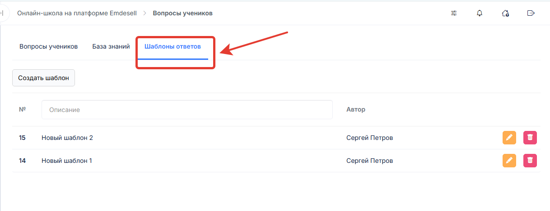Select the 'Шаблоны ответов' tab
The width and height of the screenshot is (550, 211).
click(x=172, y=46)
